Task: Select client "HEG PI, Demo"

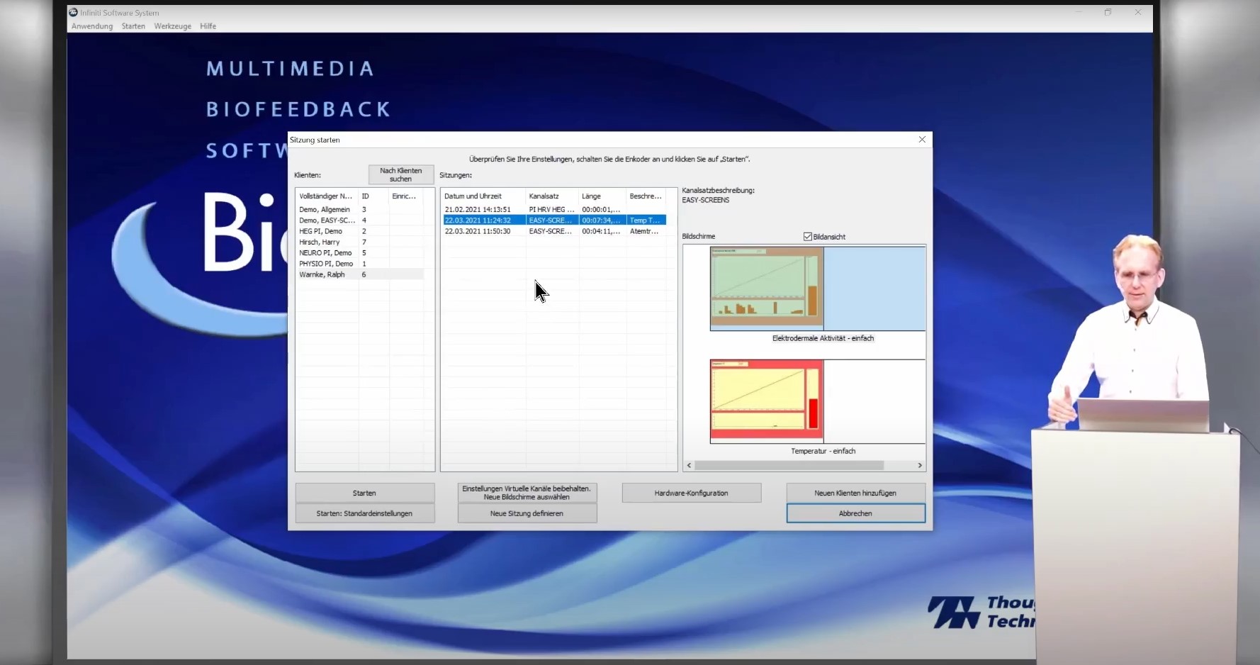Action: (320, 231)
